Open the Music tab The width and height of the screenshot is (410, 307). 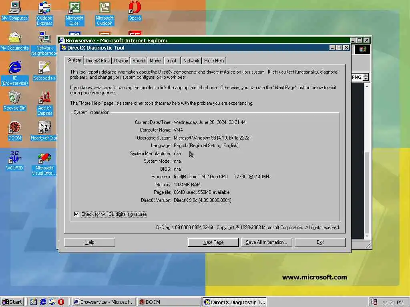click(x=155, y=61)
